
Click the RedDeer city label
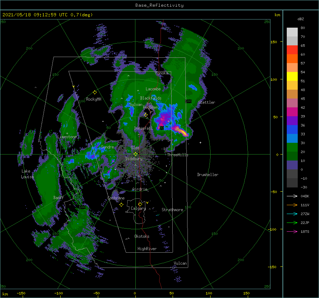tap(150, 107)
